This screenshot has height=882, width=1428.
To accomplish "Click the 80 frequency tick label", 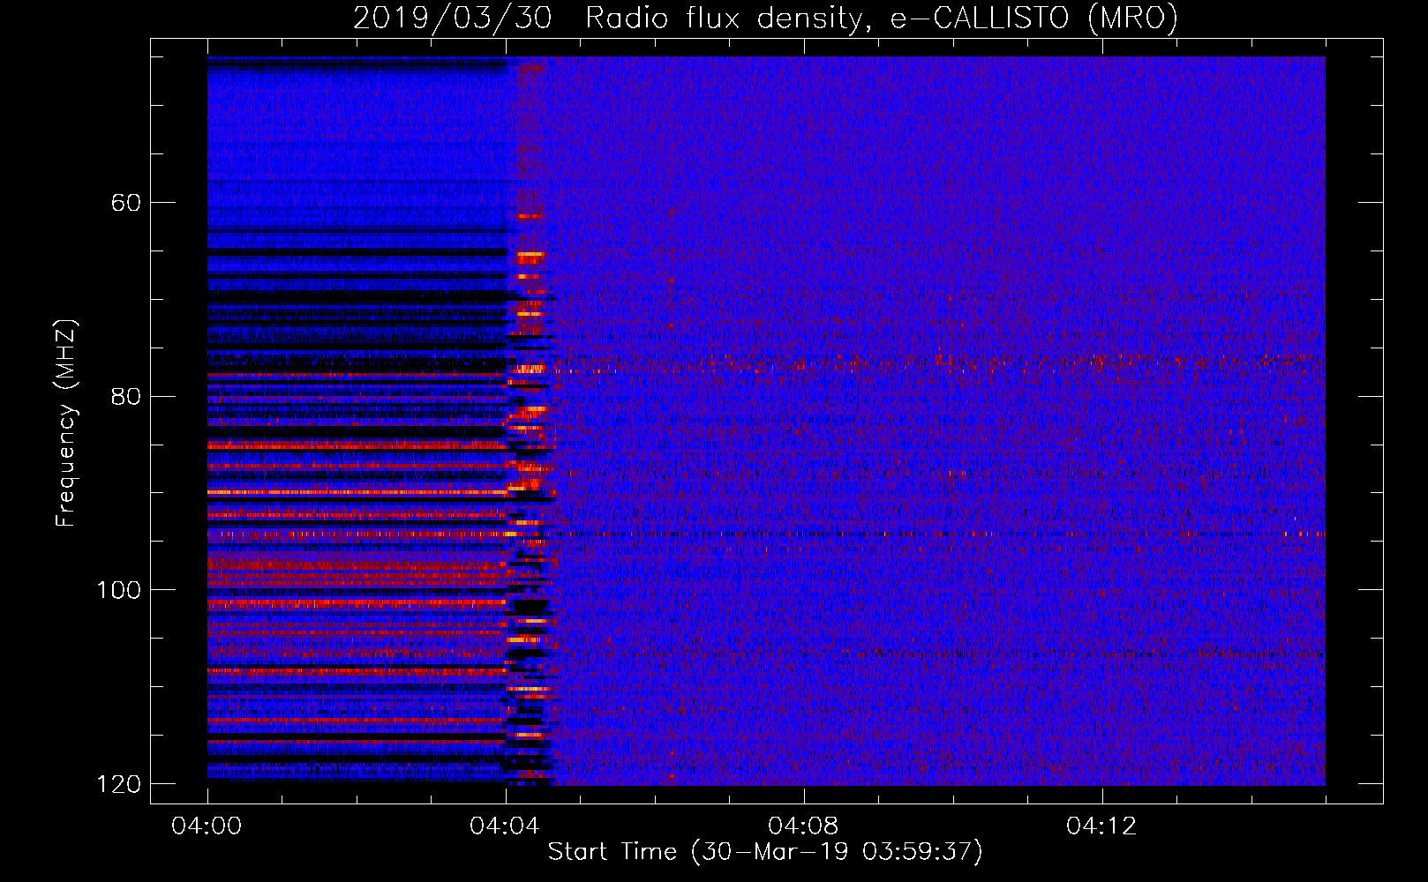I will (125, 396).
